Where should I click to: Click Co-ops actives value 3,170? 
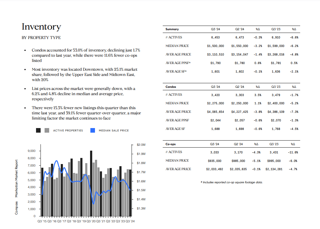(238, 152)
